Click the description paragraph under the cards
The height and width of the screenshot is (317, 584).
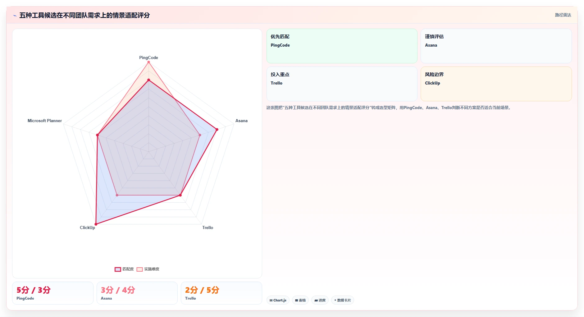point(389,108)
